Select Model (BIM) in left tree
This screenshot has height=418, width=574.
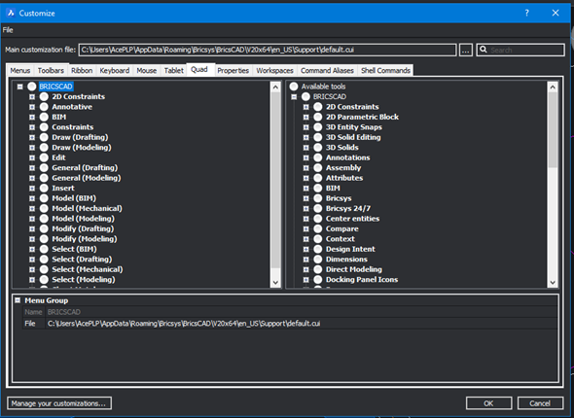pos(74,198)
